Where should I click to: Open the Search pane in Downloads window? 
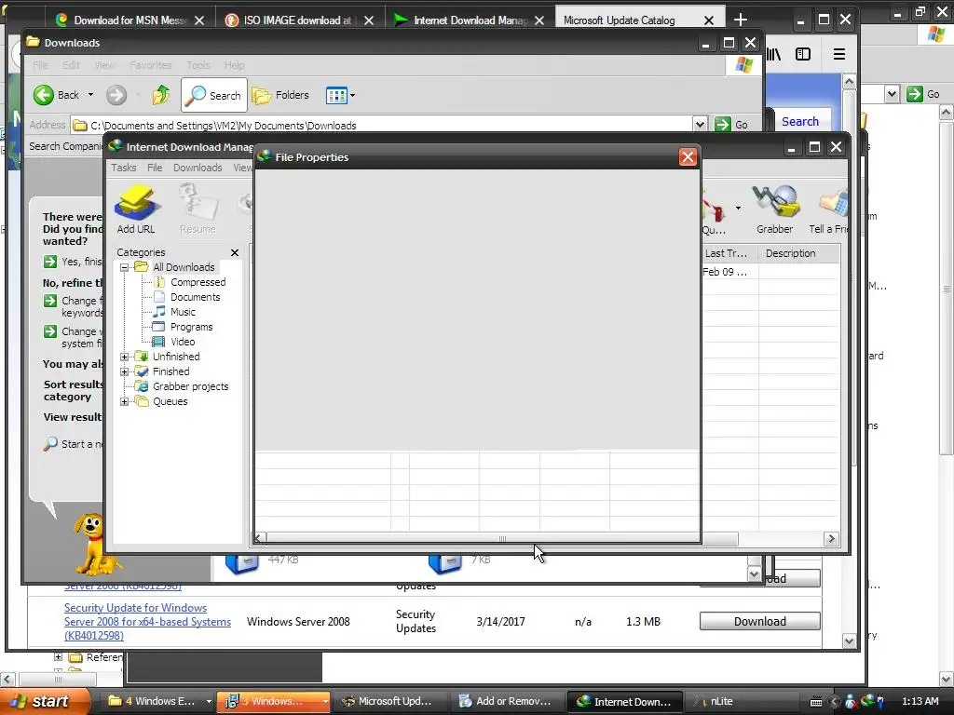click(x=214, y=95)
